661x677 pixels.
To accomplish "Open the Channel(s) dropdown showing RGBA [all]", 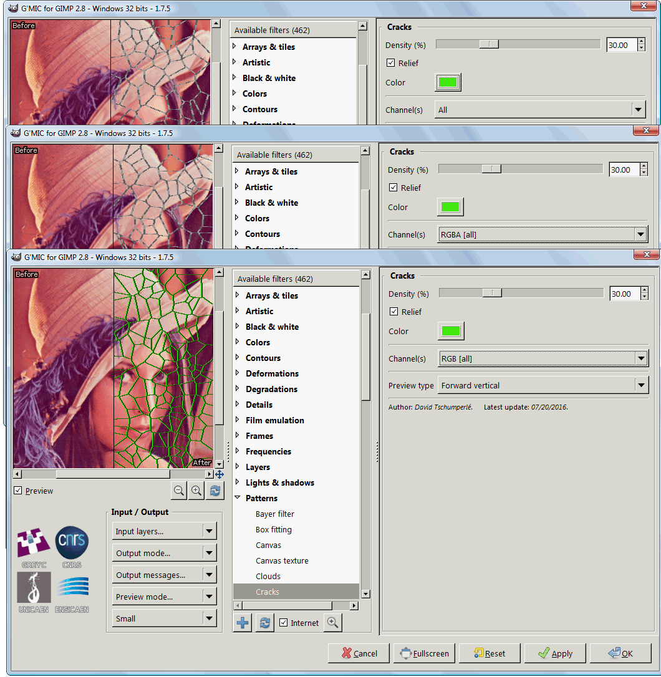I will [x=543, y=234].
